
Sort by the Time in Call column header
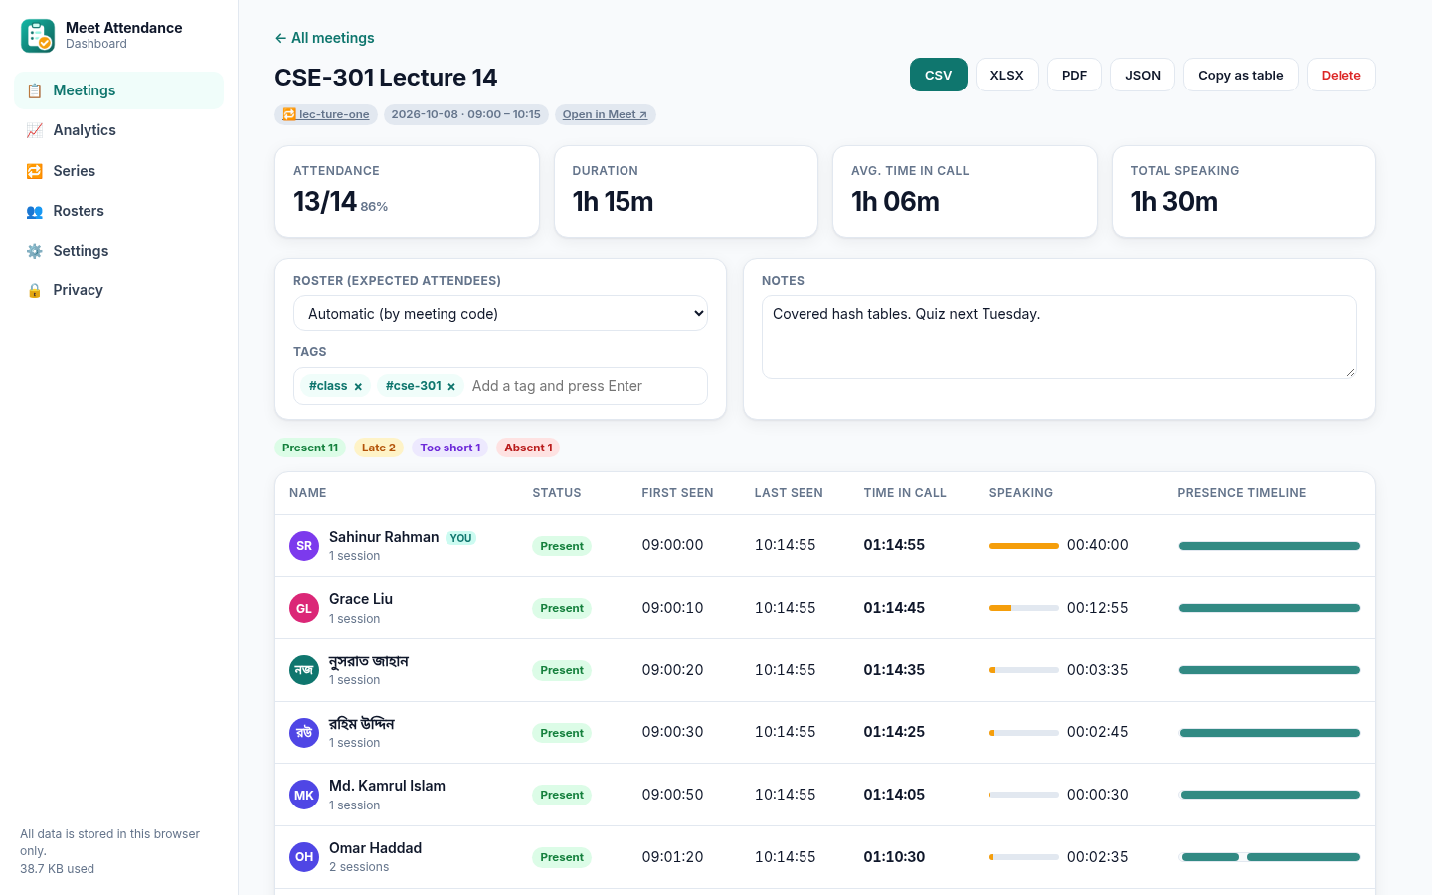[x=905, y=493]
